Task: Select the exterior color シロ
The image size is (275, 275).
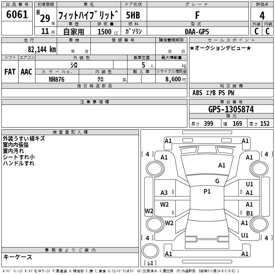Action: [x=74, y=65]
